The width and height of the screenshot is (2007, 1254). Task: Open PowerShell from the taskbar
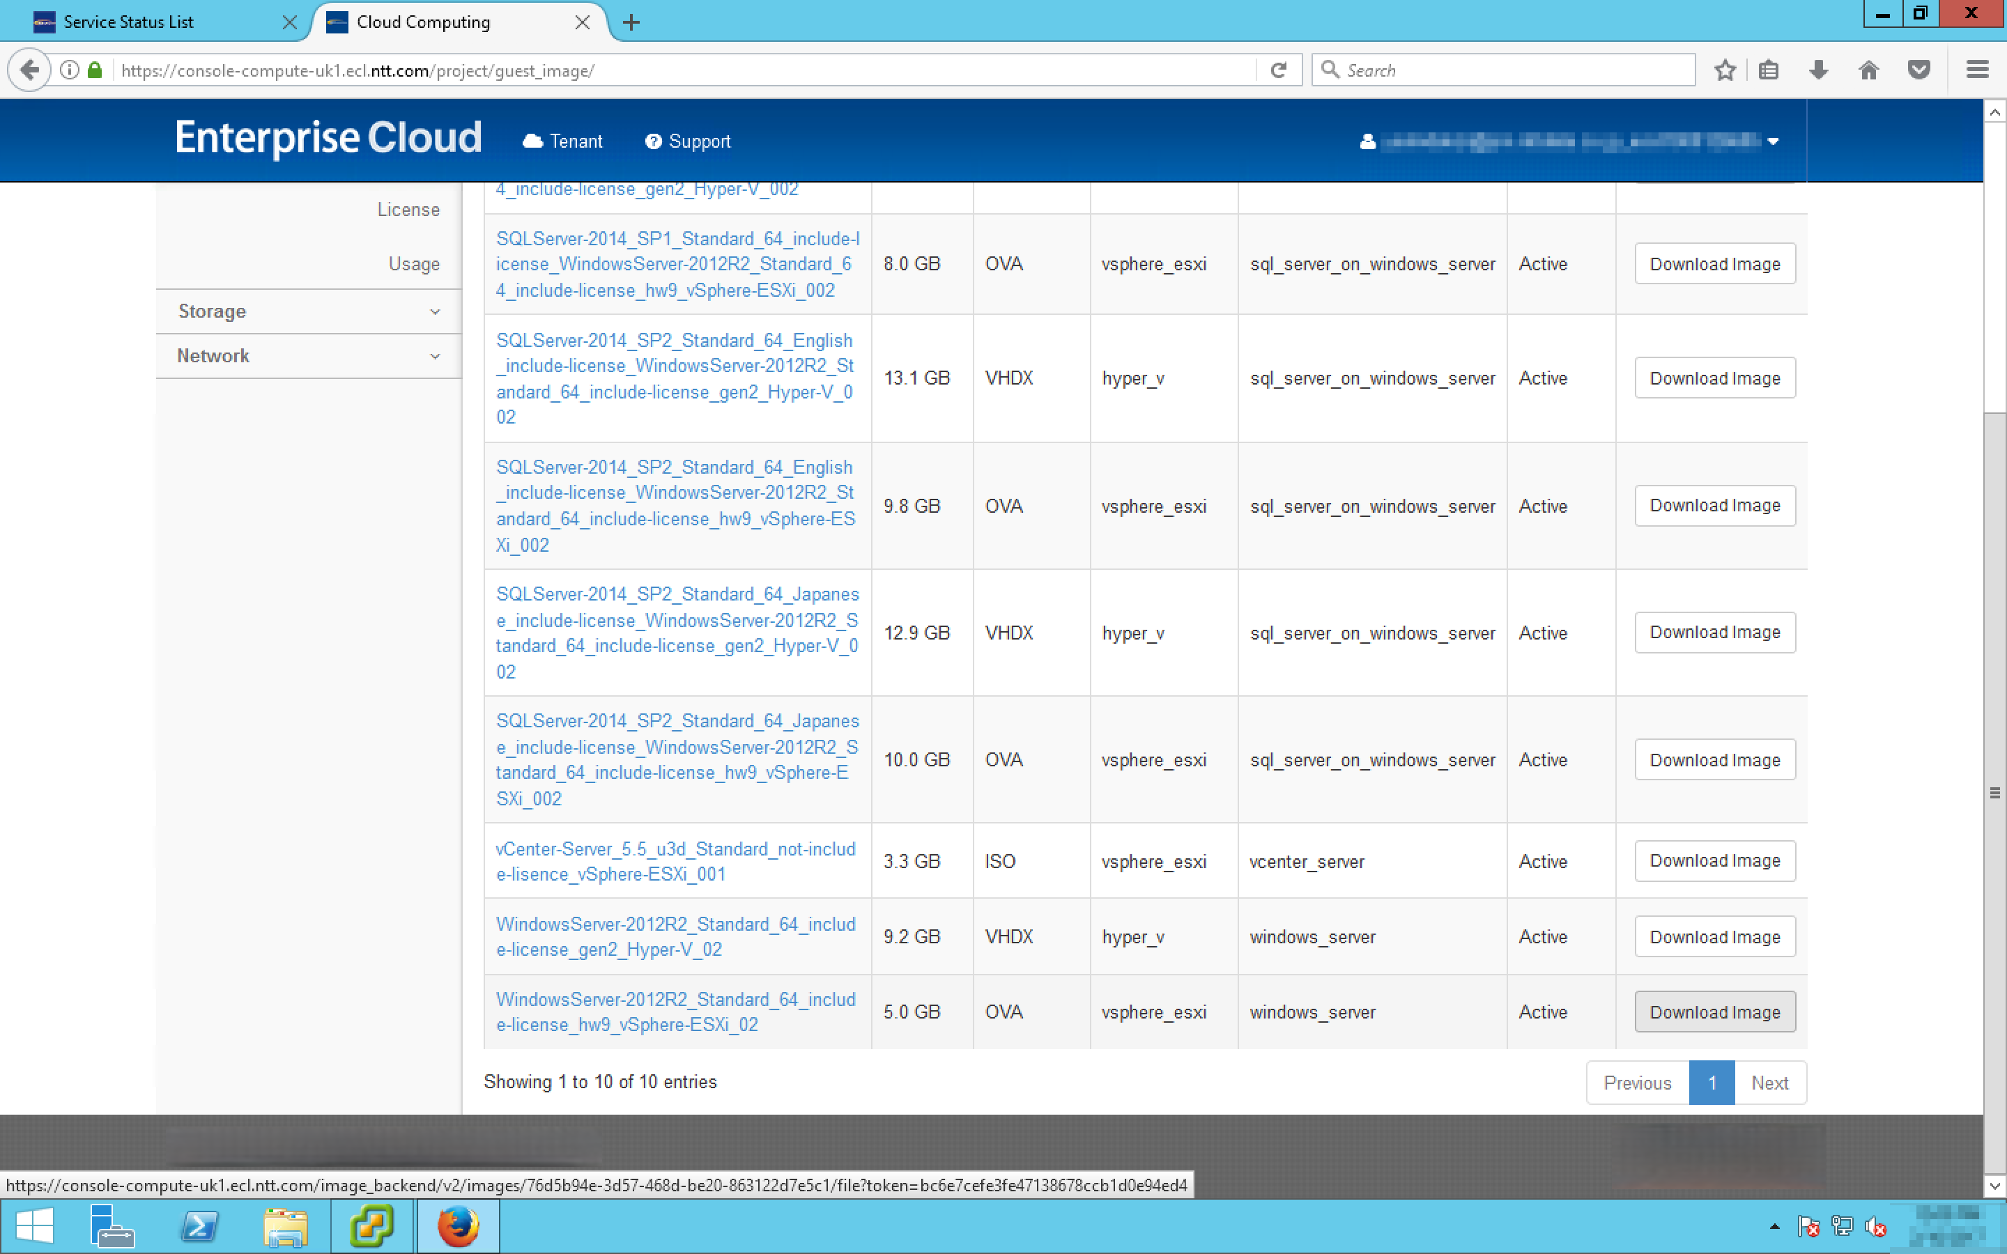click(199, 1226)
